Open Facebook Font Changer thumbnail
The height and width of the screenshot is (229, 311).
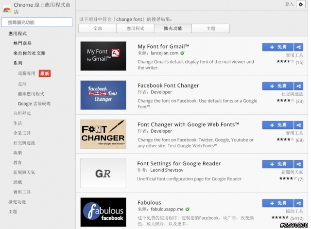[x=103, y=95]
